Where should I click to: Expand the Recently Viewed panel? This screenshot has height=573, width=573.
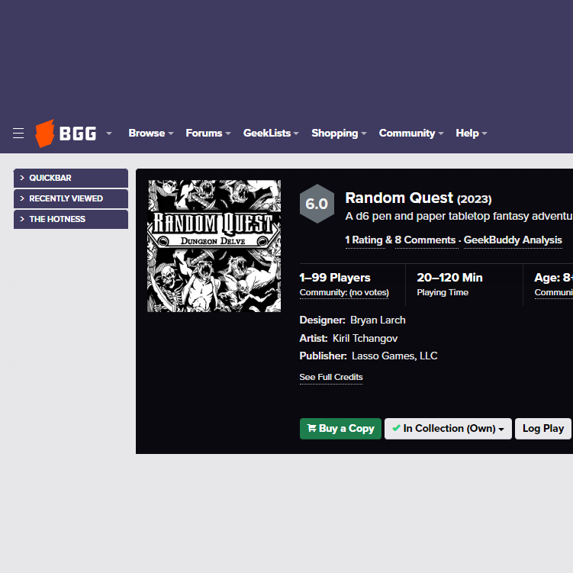pos(71,198)
